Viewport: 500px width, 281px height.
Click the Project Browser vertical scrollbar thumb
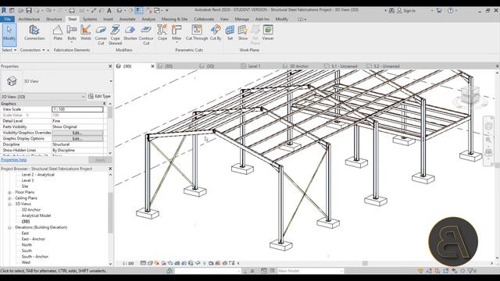110,212
